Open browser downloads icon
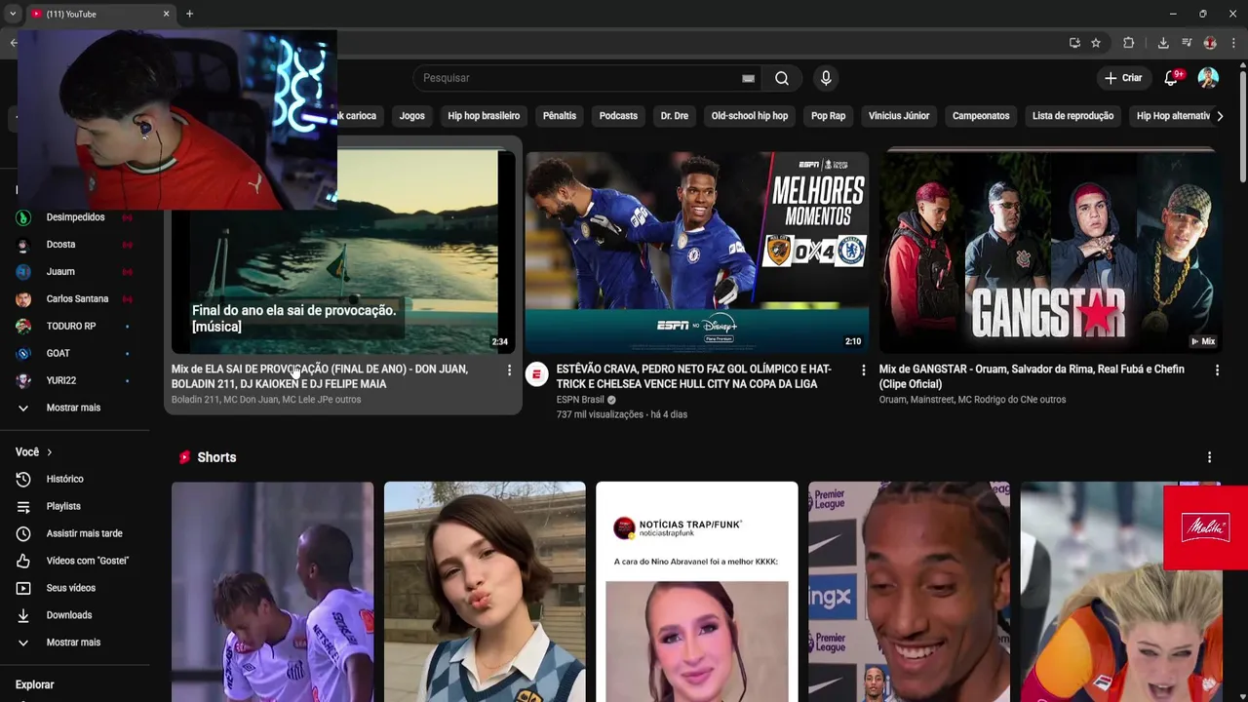Image resolution: width=1248 pixels, height=702 pixels. pos(1163,43)
